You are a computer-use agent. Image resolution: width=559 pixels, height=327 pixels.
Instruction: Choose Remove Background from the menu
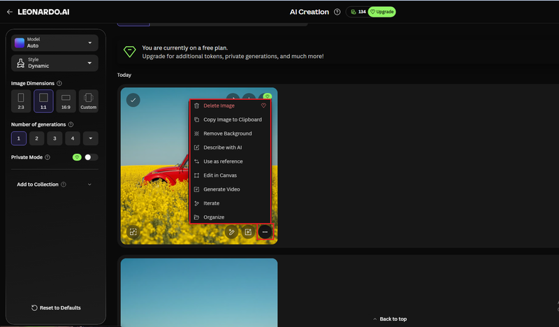point(230,133)
